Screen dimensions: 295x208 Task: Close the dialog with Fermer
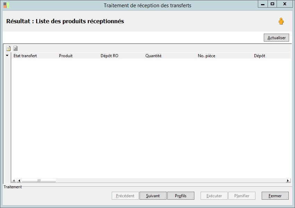[x=275, y=196]
